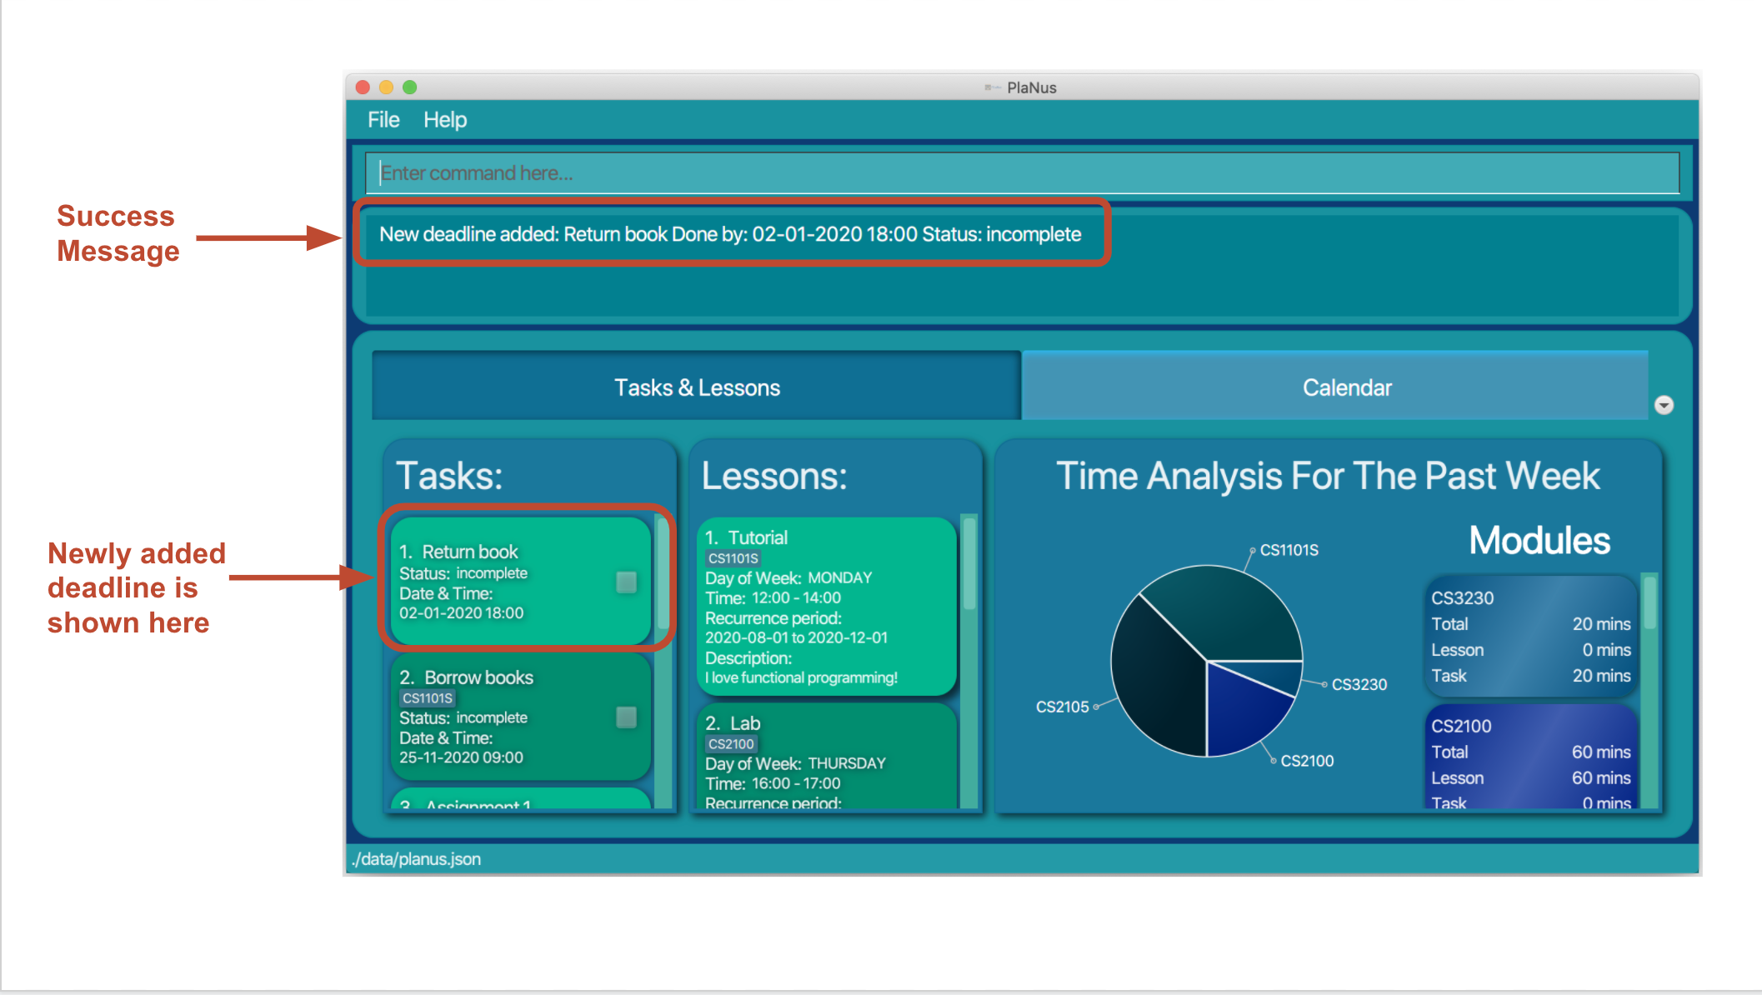The width and height of the screenshot is (1762, 995).
Task: Click the New deadline added result message
Action: (x=730, y=234)
